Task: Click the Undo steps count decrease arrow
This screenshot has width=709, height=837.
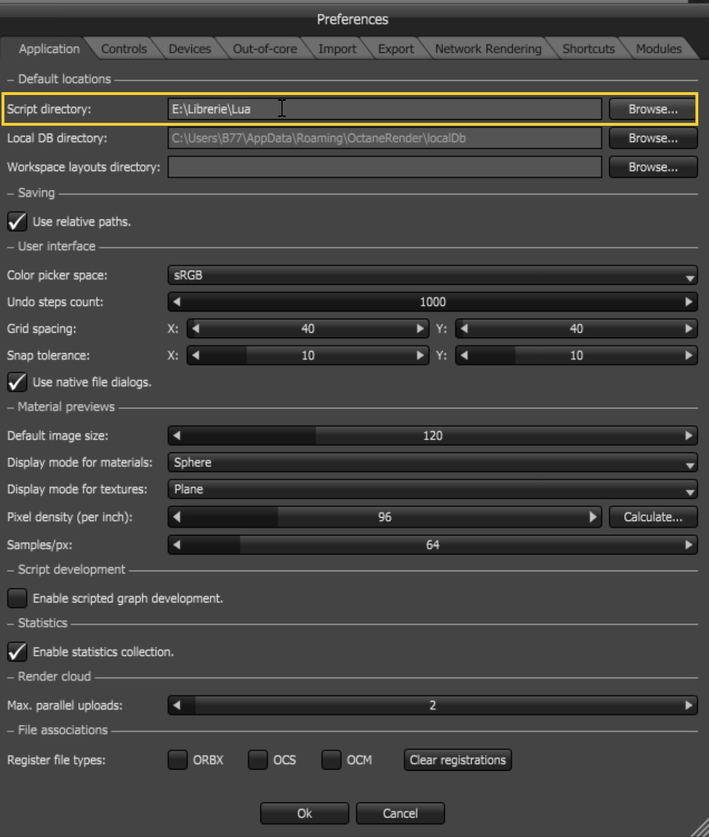Action: (x=177, y=302)
